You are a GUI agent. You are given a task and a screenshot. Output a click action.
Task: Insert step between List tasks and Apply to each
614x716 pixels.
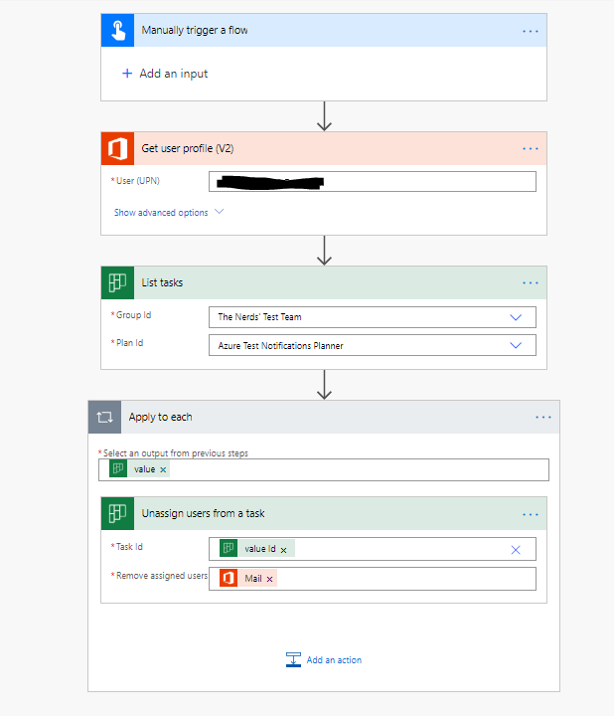(x=324, y=385)
